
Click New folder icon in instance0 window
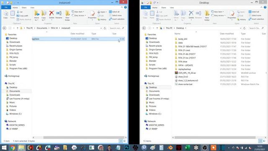[x=67, y=16]
